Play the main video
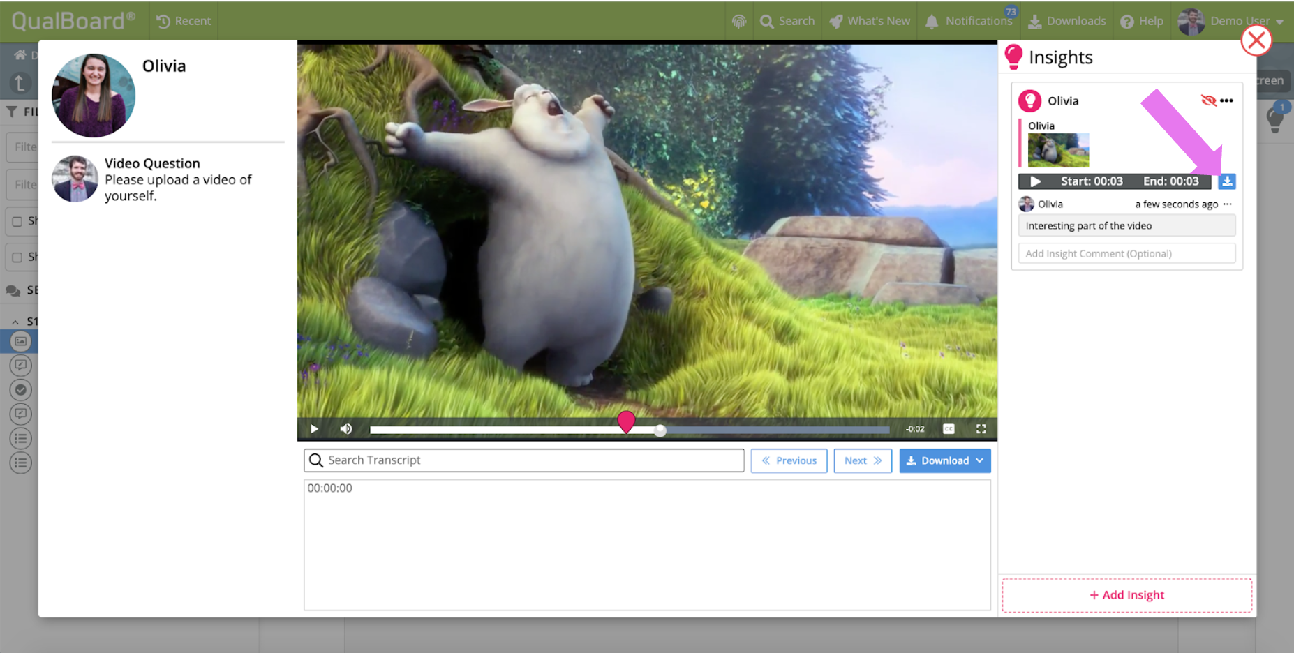This screenshot has width=1294, height=653. [x=314, y=429]
